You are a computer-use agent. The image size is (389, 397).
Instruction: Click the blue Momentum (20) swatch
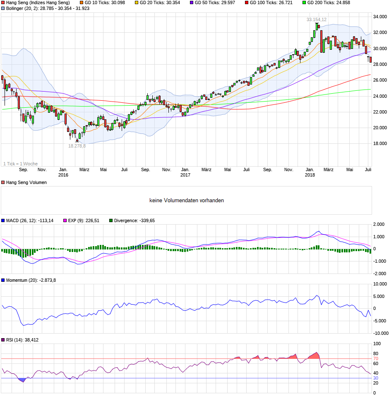click(3, 281)
